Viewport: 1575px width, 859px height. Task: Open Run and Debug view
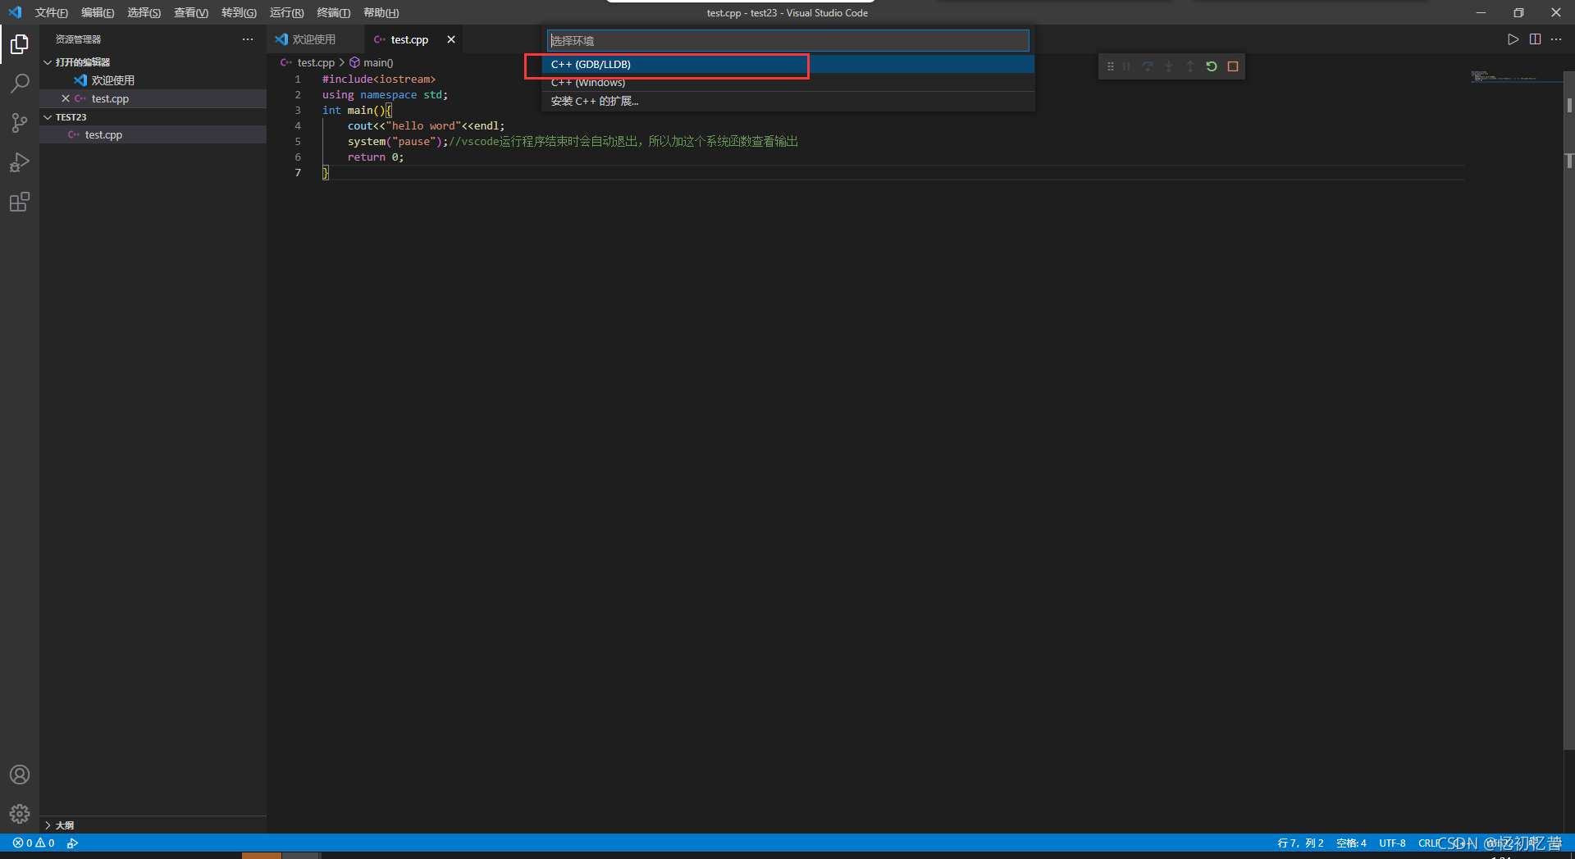pos(20,162)
